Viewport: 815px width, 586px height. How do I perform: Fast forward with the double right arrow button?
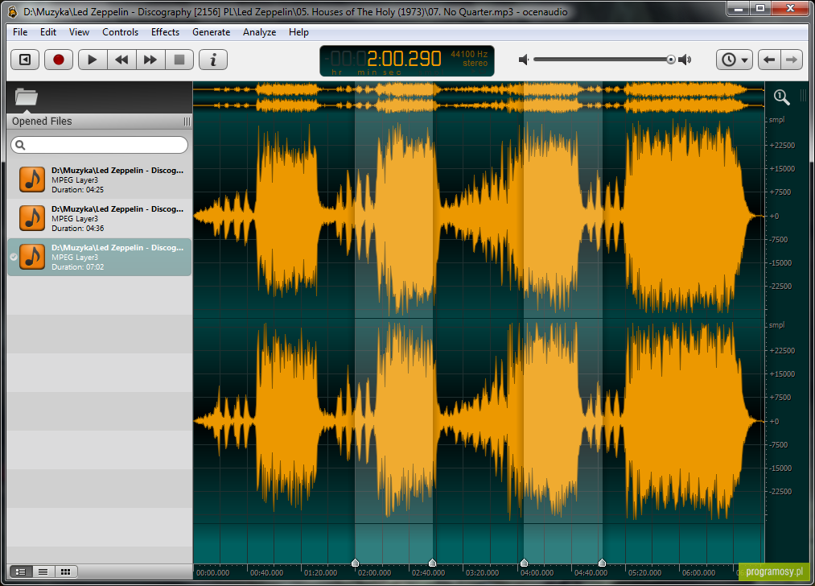[x=150, y=60]
